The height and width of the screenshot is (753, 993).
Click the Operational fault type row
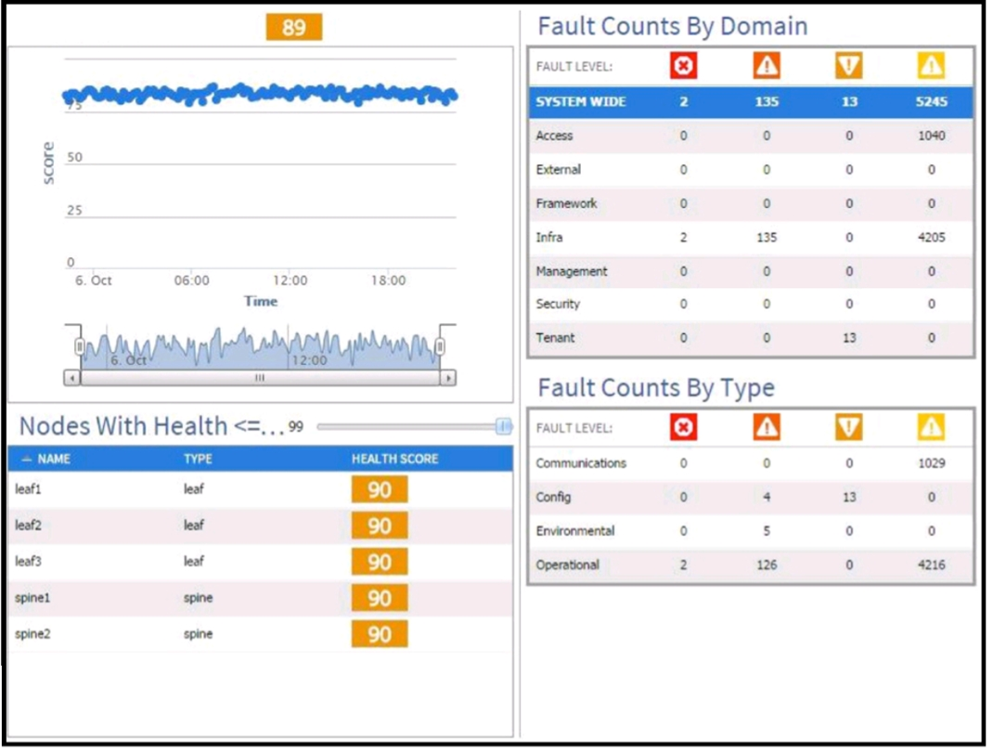coord(751,565)
